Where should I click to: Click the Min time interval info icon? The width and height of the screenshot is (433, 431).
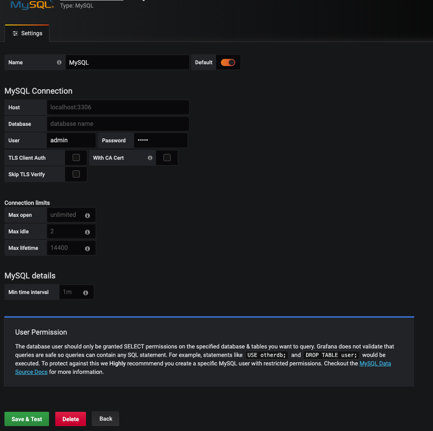(x=86, y=293)
